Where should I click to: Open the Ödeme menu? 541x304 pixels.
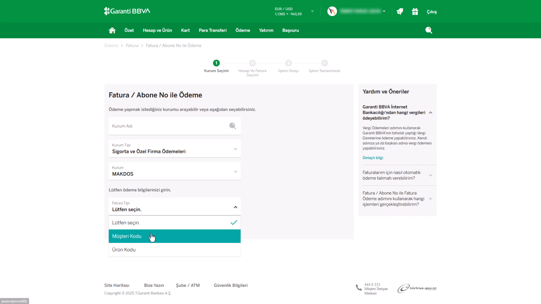click(243, 30)
